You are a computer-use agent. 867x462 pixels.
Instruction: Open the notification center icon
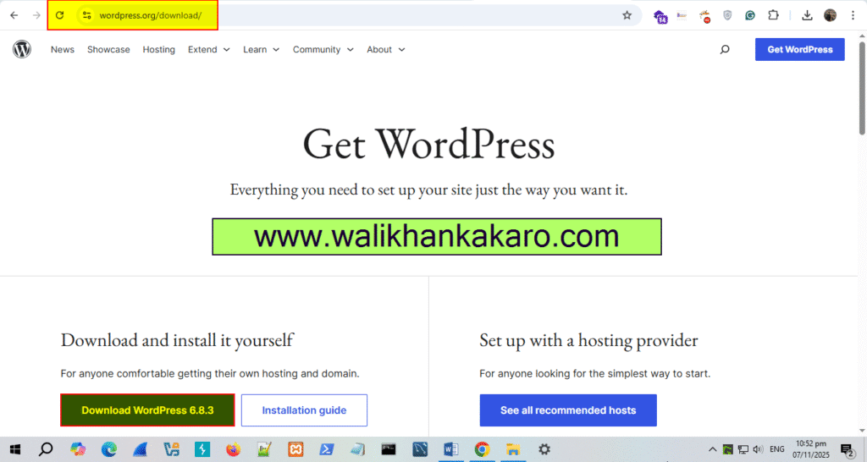pos(847,450)
